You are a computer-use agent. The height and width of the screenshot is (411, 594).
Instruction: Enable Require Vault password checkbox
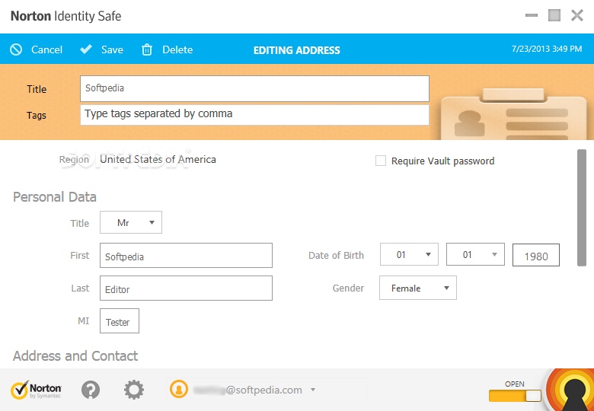point(381,161)
